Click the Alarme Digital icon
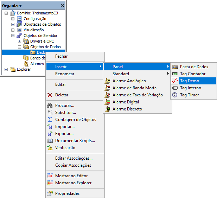Screen dimensions: 217x198 click(108, 102)
